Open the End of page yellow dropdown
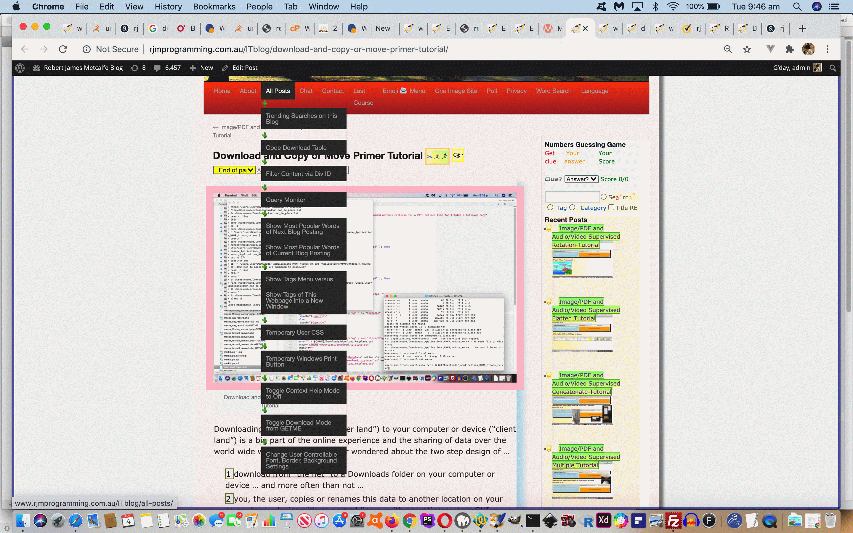The height and width of the screenshot is (533, 853). [234, 170]
